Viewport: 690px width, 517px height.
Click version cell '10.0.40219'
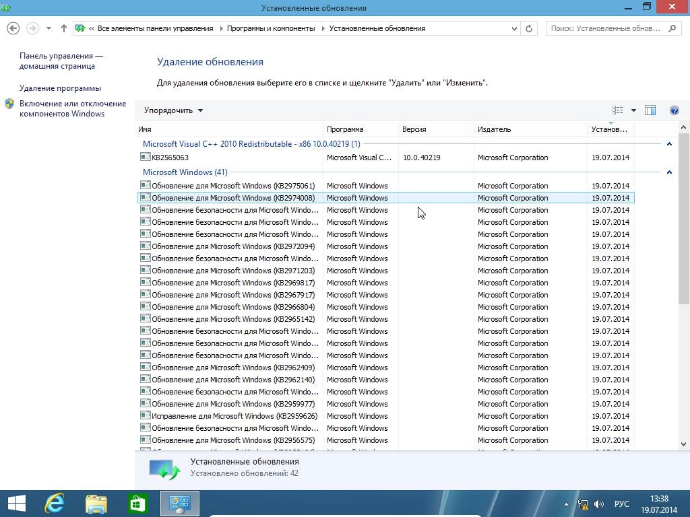point(422,158)
